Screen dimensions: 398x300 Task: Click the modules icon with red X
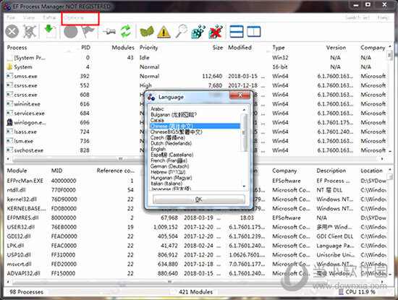pyautogui.click(x=216, y=32)
